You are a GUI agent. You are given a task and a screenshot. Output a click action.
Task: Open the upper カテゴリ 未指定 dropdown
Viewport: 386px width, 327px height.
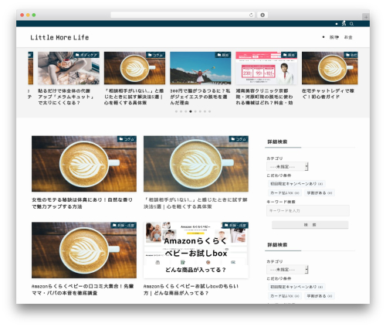pyautogui.click(x=287, y=167)
